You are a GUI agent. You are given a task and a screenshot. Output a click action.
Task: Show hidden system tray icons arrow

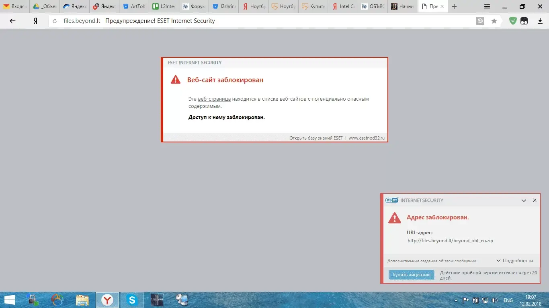tap(456, 300)
